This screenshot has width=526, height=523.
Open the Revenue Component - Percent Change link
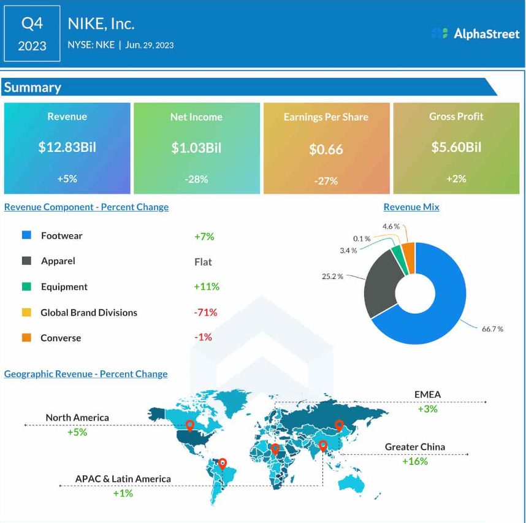tap(86, 207)
